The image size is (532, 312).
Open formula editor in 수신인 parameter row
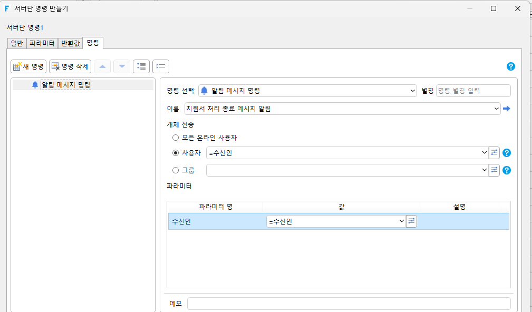[411, 221]
